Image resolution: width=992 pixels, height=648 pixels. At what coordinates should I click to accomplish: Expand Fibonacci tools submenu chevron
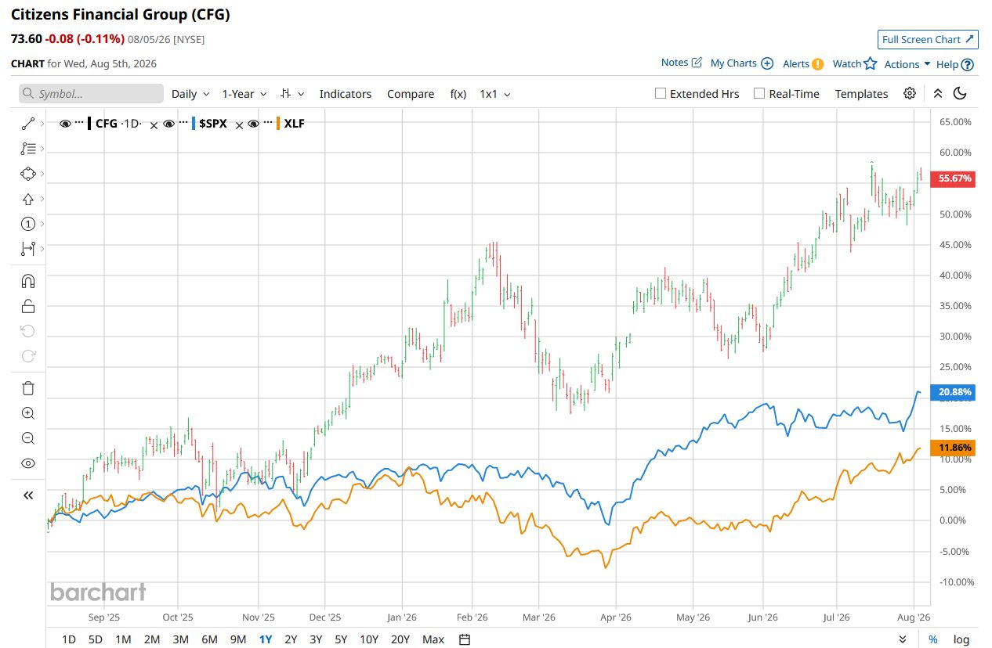click(42, 149)
